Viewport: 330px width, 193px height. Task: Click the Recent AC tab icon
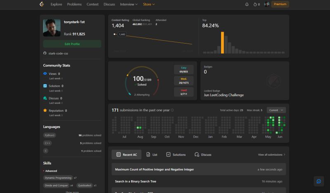click(118, 154)
